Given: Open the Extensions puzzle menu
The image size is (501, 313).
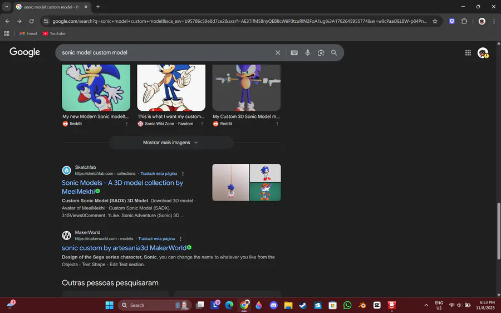Looking at the screenshot, I should [x=464, y=21].
